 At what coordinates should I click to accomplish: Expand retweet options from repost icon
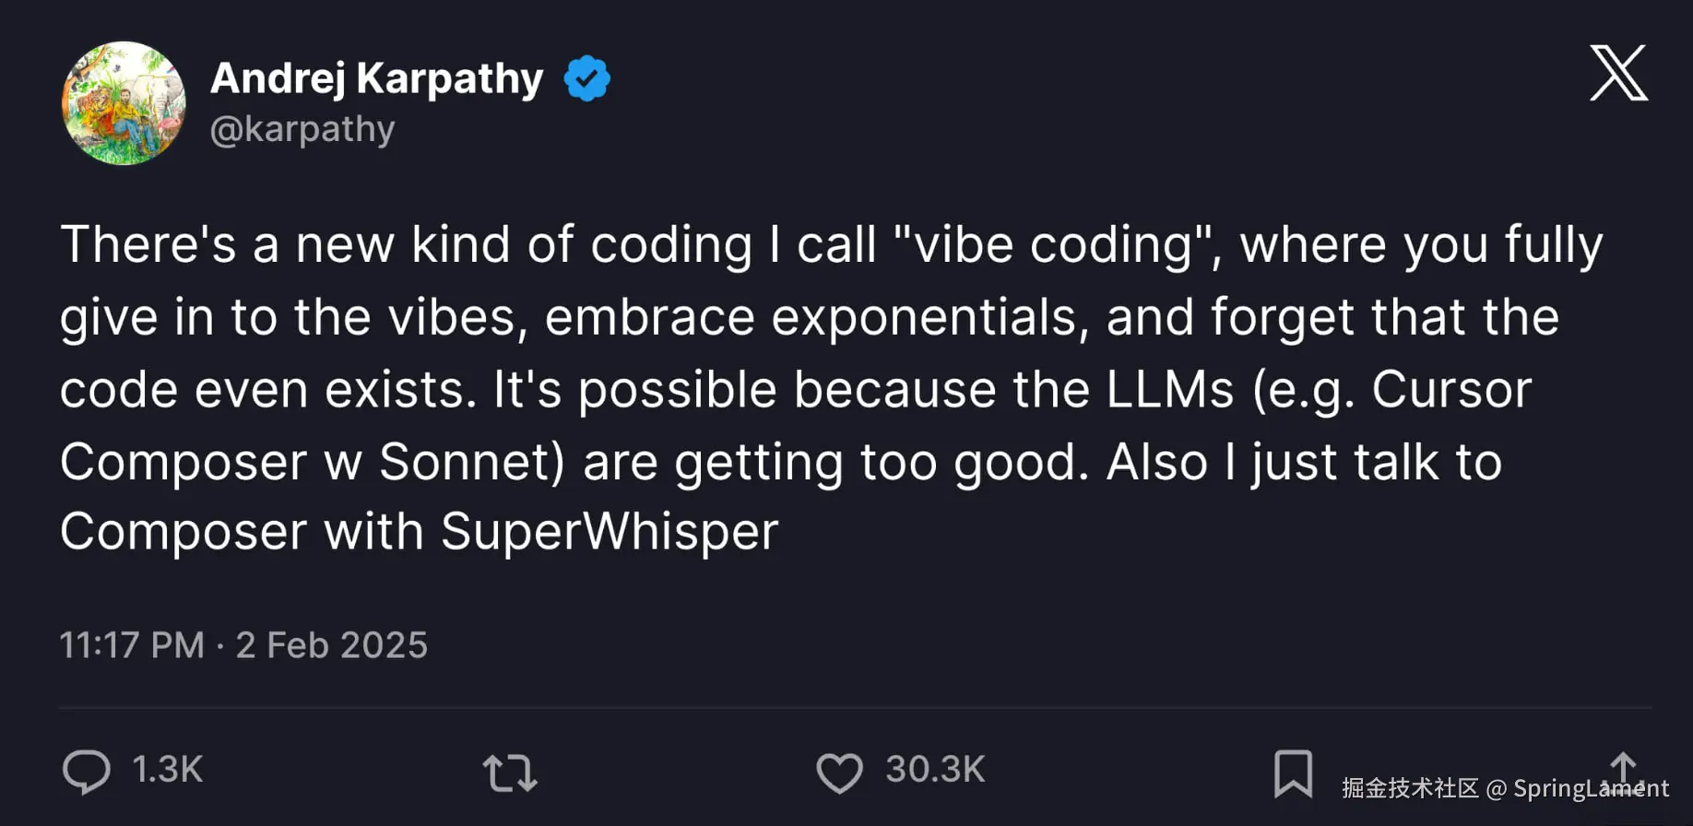tap(509, 773)
